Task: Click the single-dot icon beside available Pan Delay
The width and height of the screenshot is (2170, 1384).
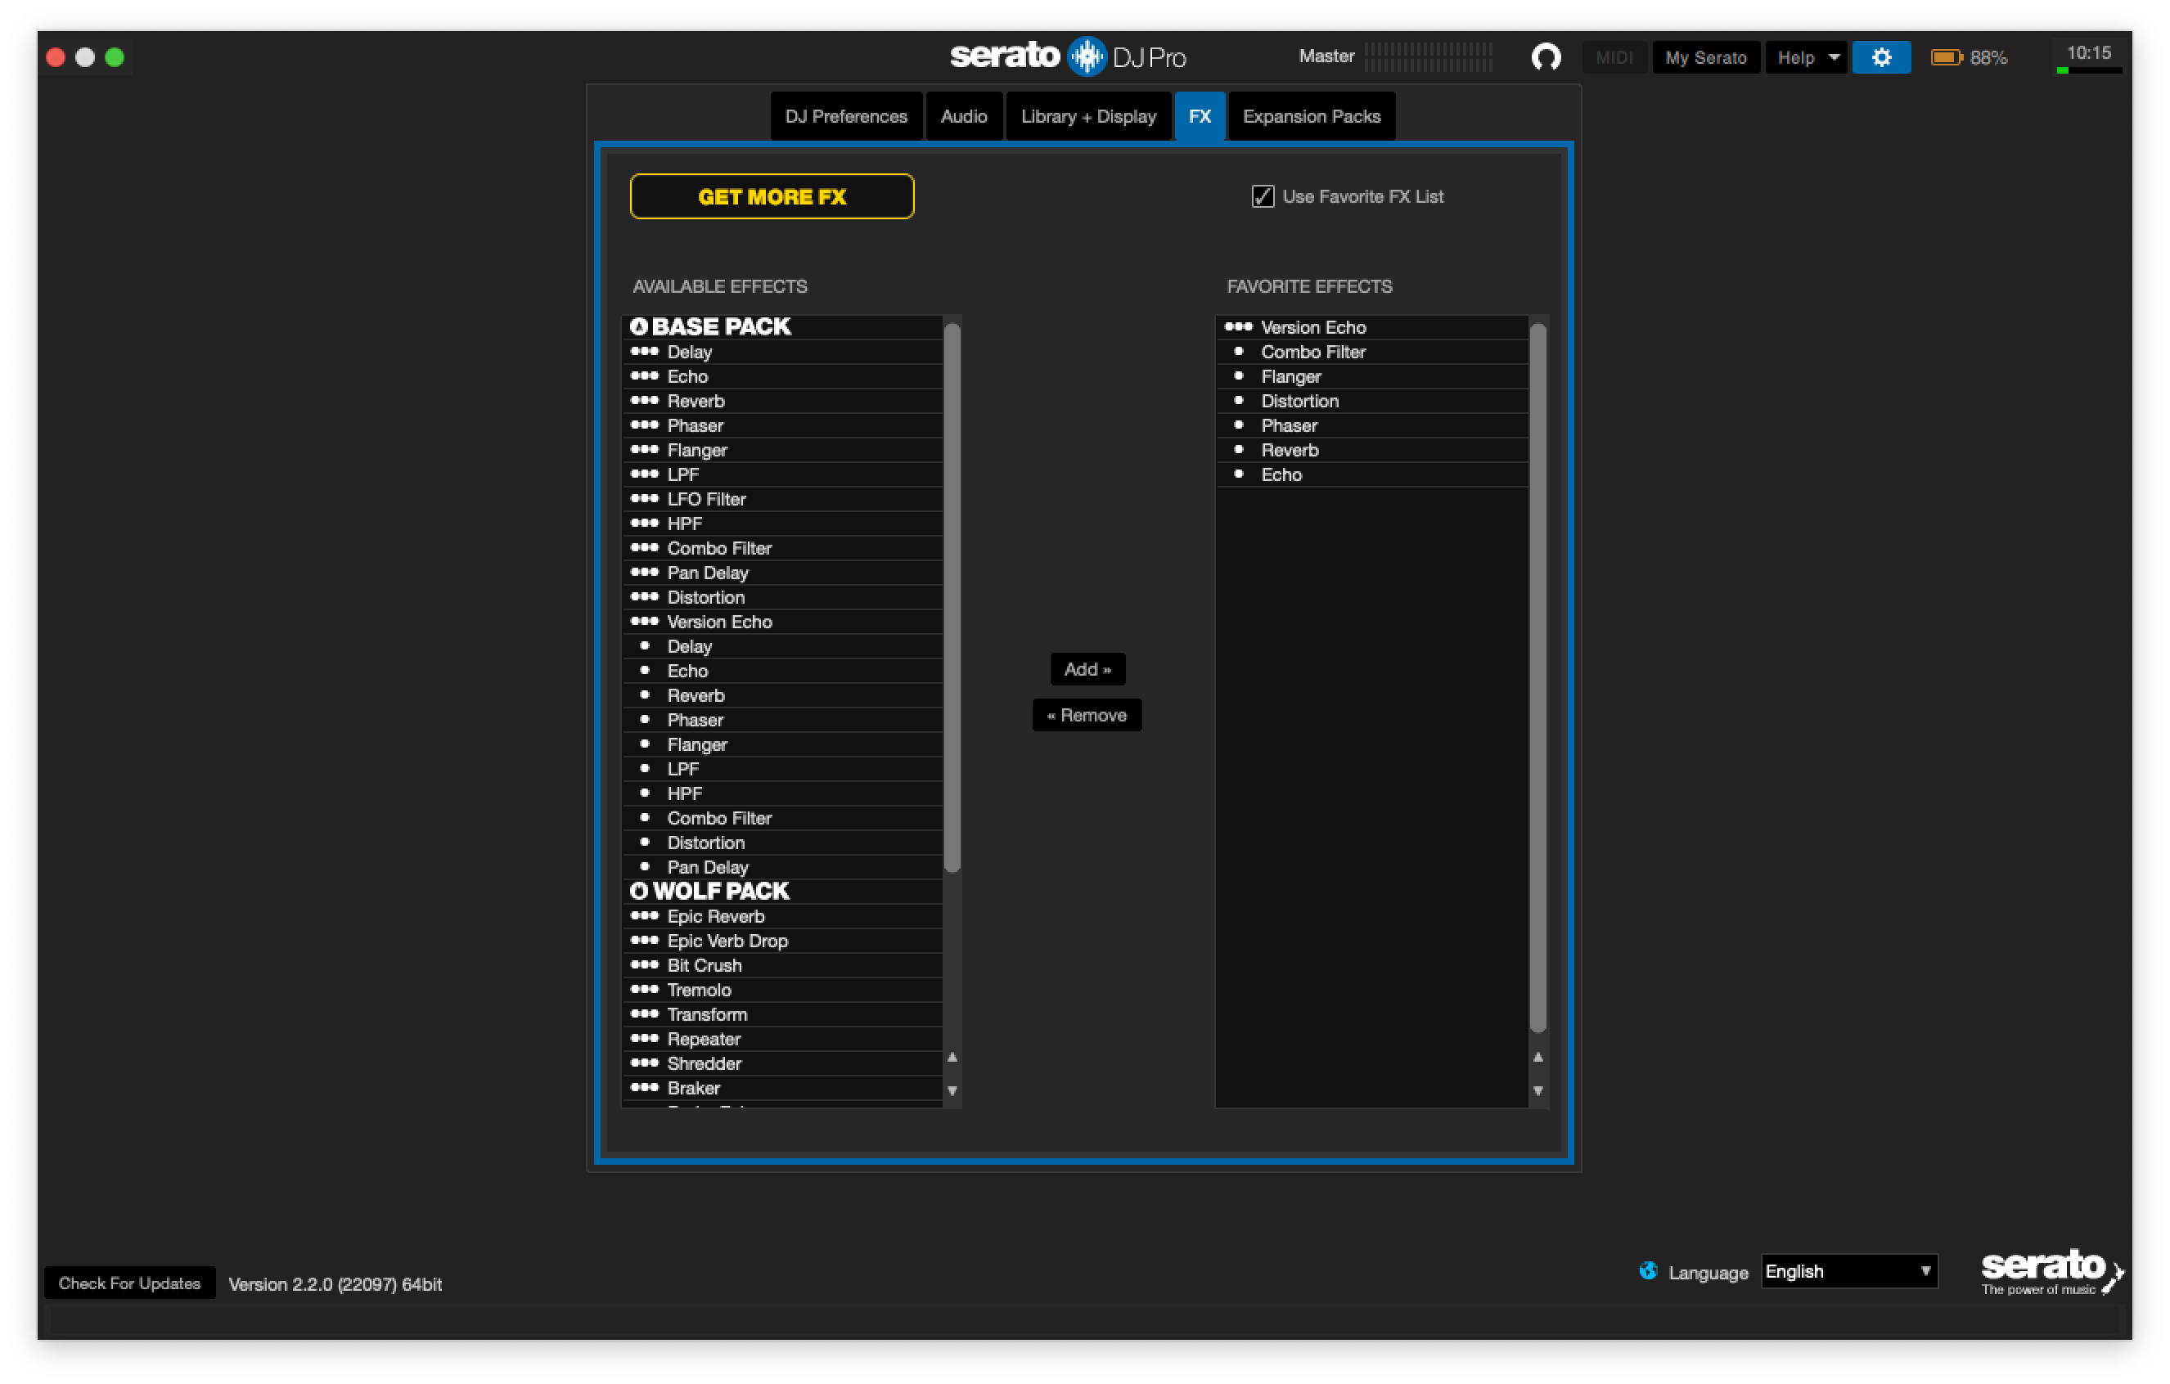Action: click(644, 867)
